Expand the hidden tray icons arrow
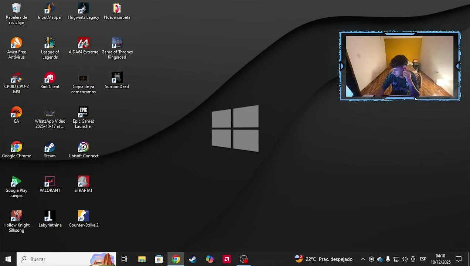This screenshot has height=266, width=470. [x=363, y=259]
